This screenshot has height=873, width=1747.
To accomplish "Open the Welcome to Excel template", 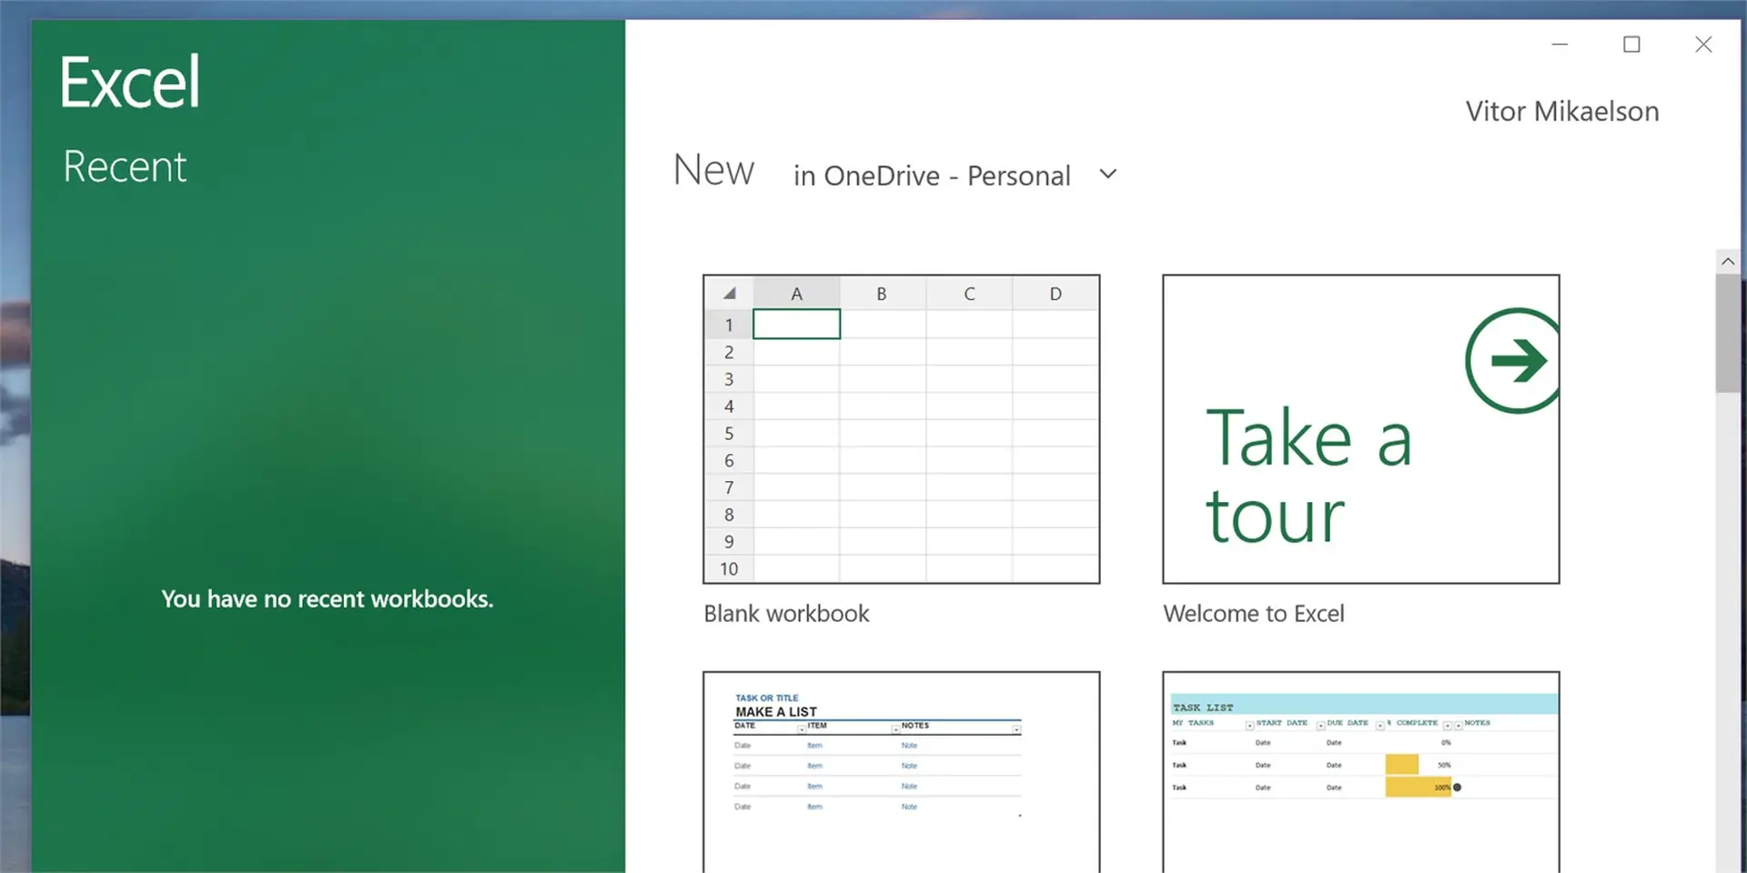I will pyautogui.click(x=1360, y=427).
